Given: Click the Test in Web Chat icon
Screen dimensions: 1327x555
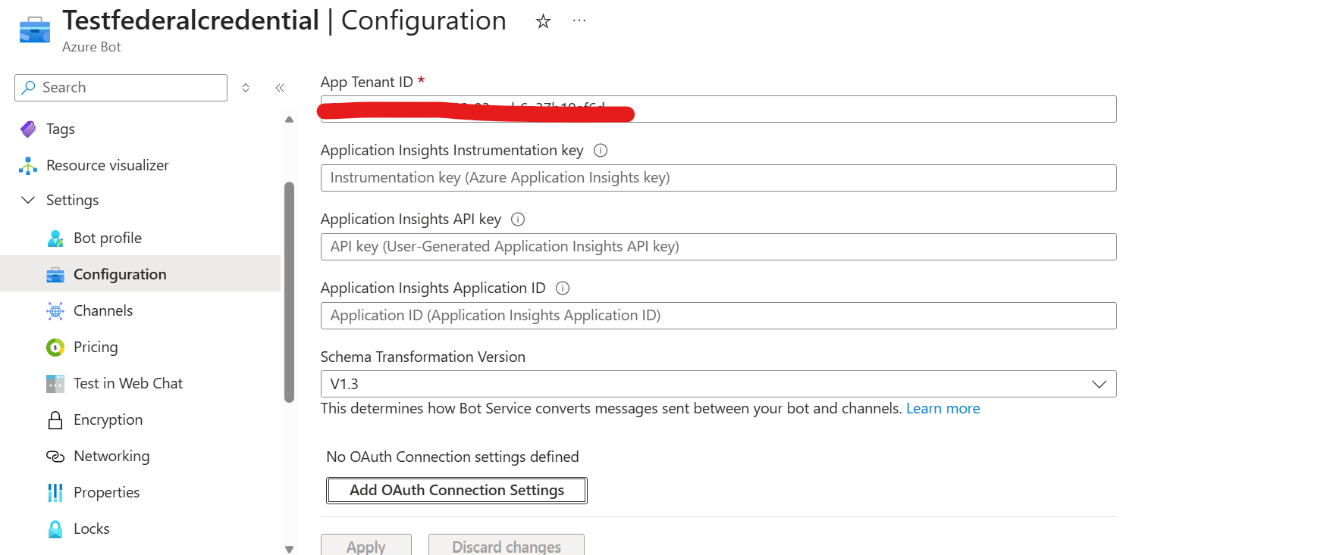Looking at the screenshot, I should click(x=55, y=383).
